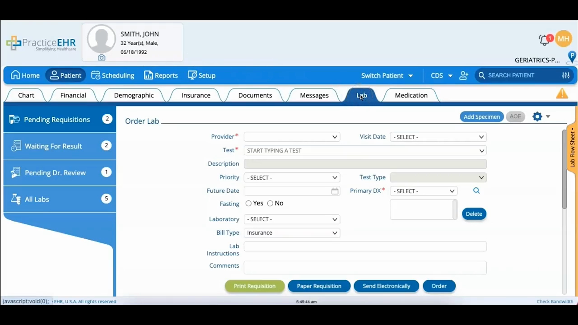
Task: Open the Primary DX dropdown
Action: point(424,191)
